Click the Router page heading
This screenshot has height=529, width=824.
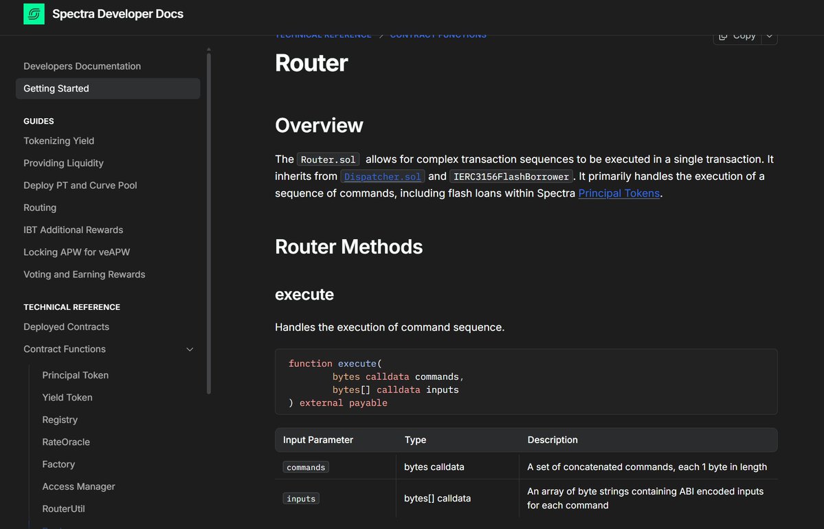311,63
